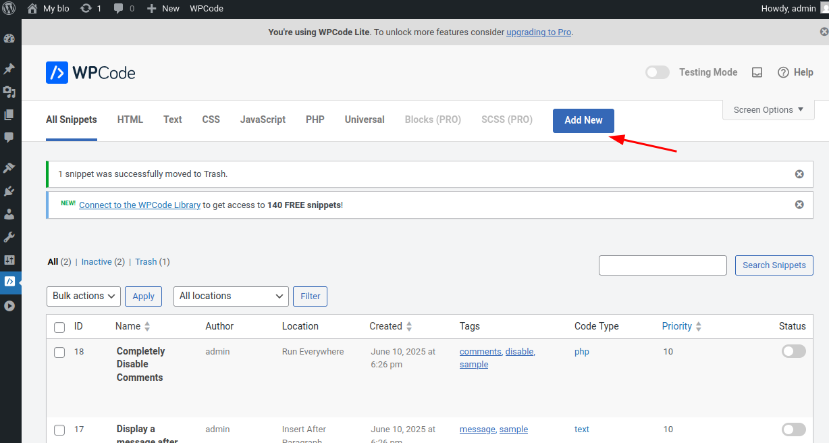
Task: Open the WordPress logo menu
Action: click(9, 9)
